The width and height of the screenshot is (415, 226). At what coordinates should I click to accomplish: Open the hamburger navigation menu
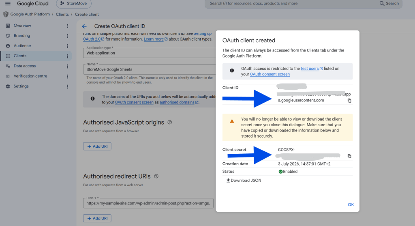pos(8,3)
